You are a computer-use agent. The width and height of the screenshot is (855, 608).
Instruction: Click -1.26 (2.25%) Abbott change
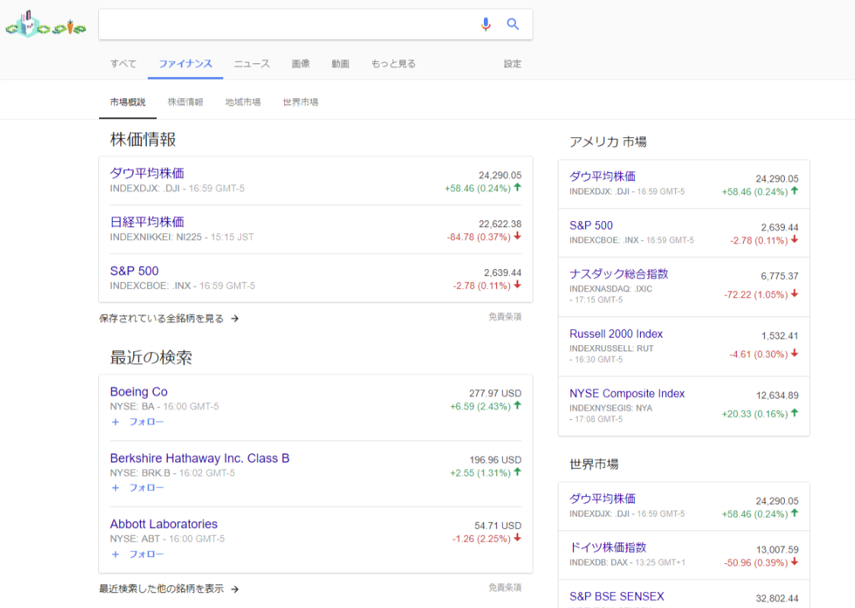pos(482,539)
